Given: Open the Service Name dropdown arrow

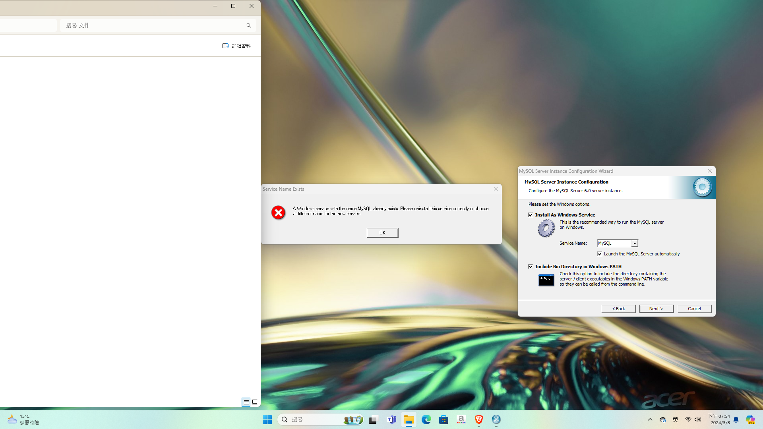Looking at the screenshot, I should click(x=635, y=243).
